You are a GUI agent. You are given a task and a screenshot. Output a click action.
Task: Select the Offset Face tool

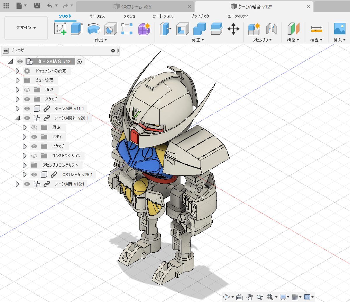click(216, 29)
